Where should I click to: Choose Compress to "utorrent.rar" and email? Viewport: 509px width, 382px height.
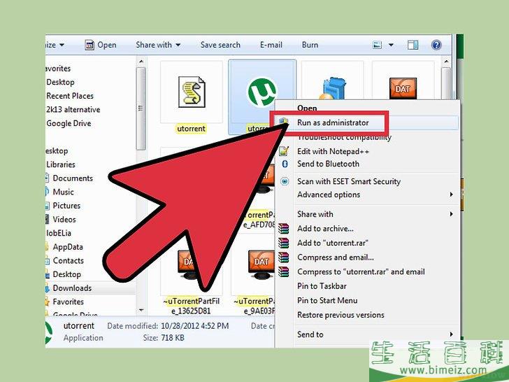(361, 271)
